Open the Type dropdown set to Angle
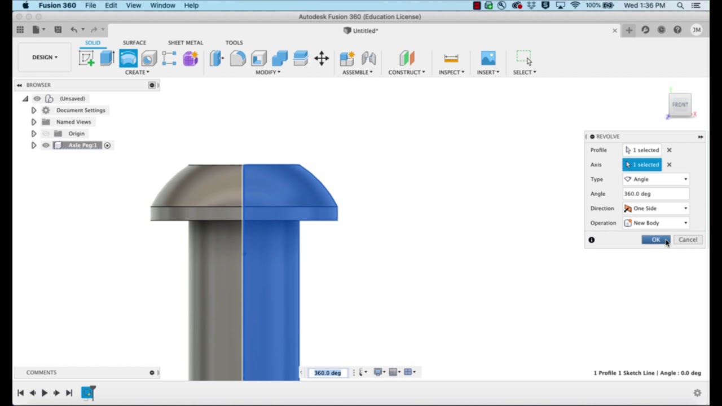Image resolution: width=722 pixels, height=406 pixels. point(656,179)
